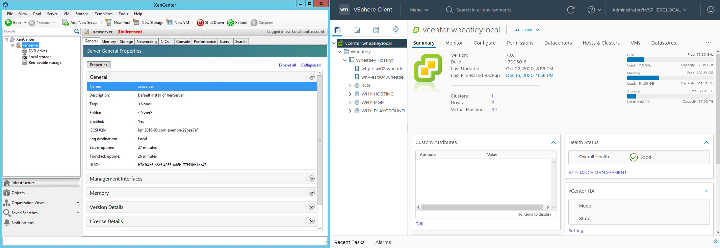Collapse Health Status card
Image resolution: width=720 pixels, height=248 pixels.
click(706, 143)
